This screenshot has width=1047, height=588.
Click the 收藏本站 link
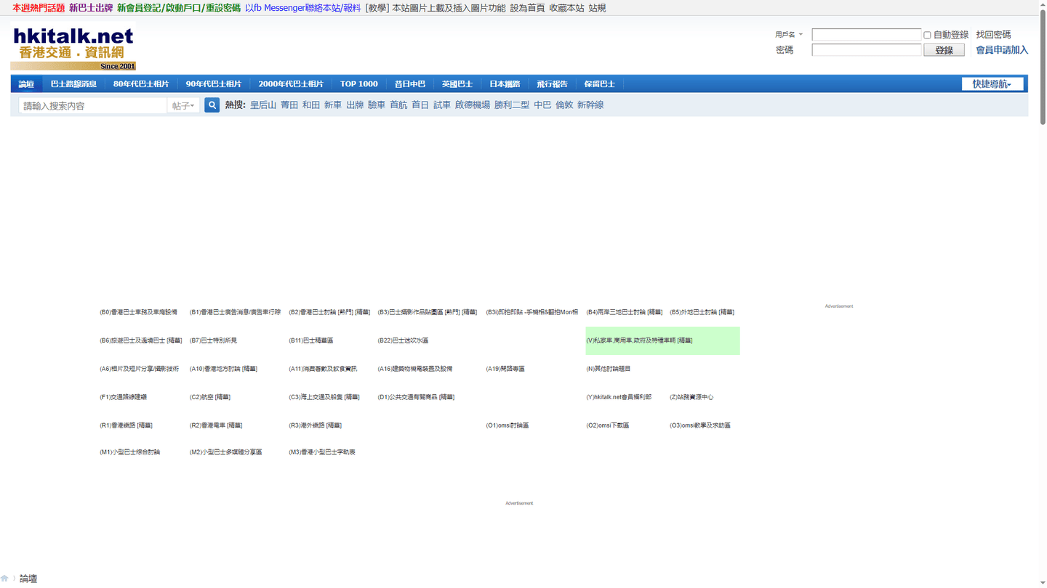point(566,8)
